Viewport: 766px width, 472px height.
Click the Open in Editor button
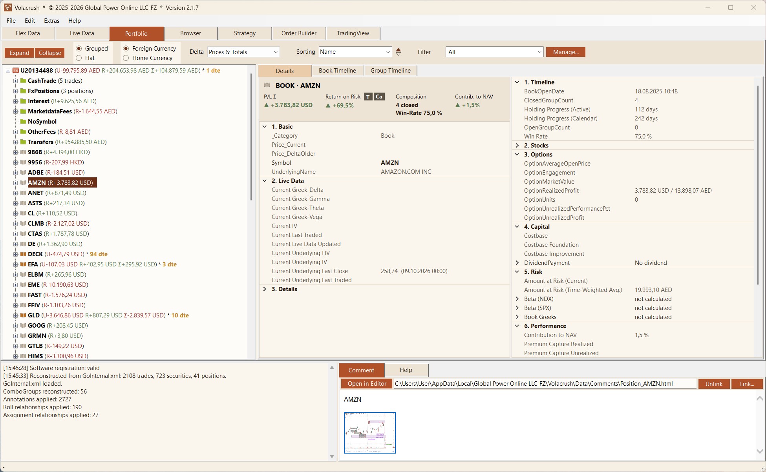click(367, 384)
